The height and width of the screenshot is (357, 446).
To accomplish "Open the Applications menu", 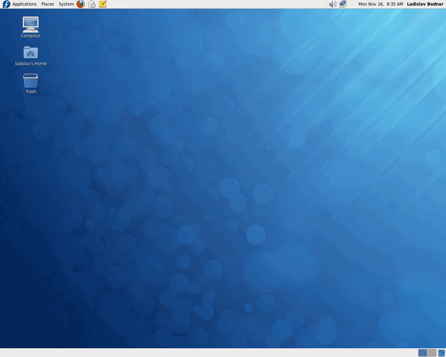I will click(x=24, y=4).
